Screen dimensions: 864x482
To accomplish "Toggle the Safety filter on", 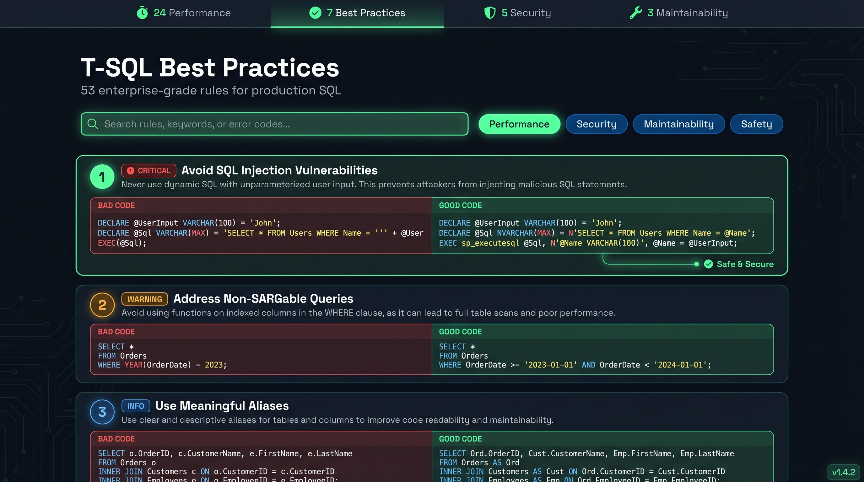I will (x=756, y=124).
